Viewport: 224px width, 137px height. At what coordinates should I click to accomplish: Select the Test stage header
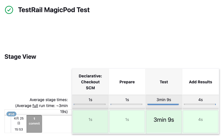pos(164,82)
